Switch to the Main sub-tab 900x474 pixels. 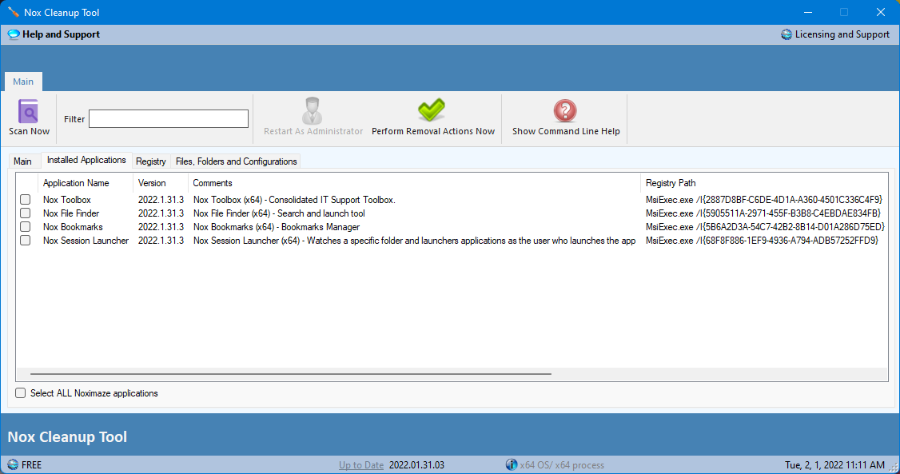pos(22,161)
